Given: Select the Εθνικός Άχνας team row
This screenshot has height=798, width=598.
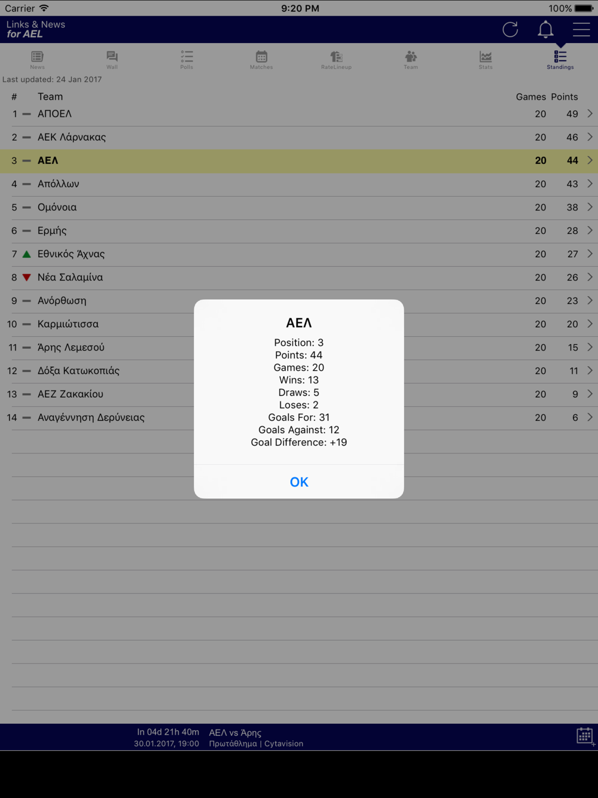Looking at the screenshot, I should click(x=299, y=254).
